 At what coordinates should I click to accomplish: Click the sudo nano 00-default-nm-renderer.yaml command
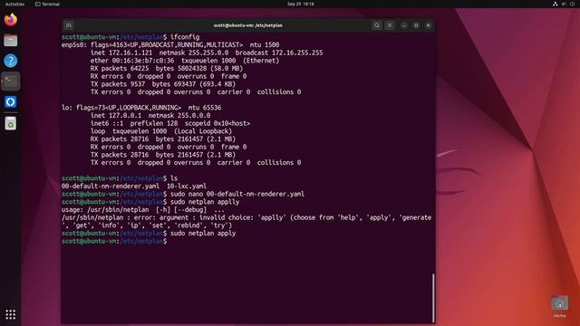click(x=237, y=194)
